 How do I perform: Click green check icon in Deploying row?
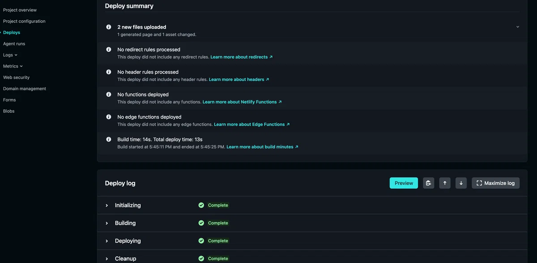point(201,241)
